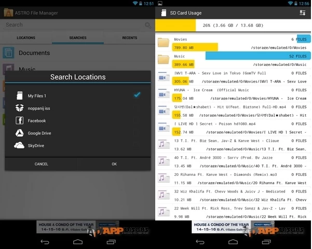Tap the right screen Android back button
The width and height of the screenshot is (312, 249).
pyautogui.click(x=200, y=242)
